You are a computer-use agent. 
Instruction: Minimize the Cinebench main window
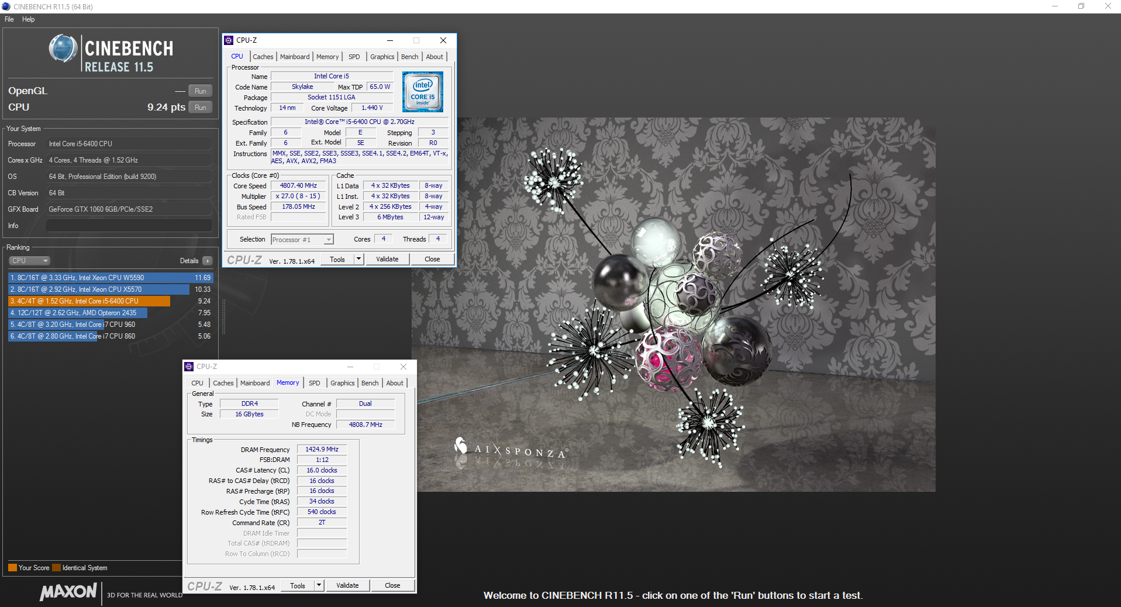coord(1055,6)
